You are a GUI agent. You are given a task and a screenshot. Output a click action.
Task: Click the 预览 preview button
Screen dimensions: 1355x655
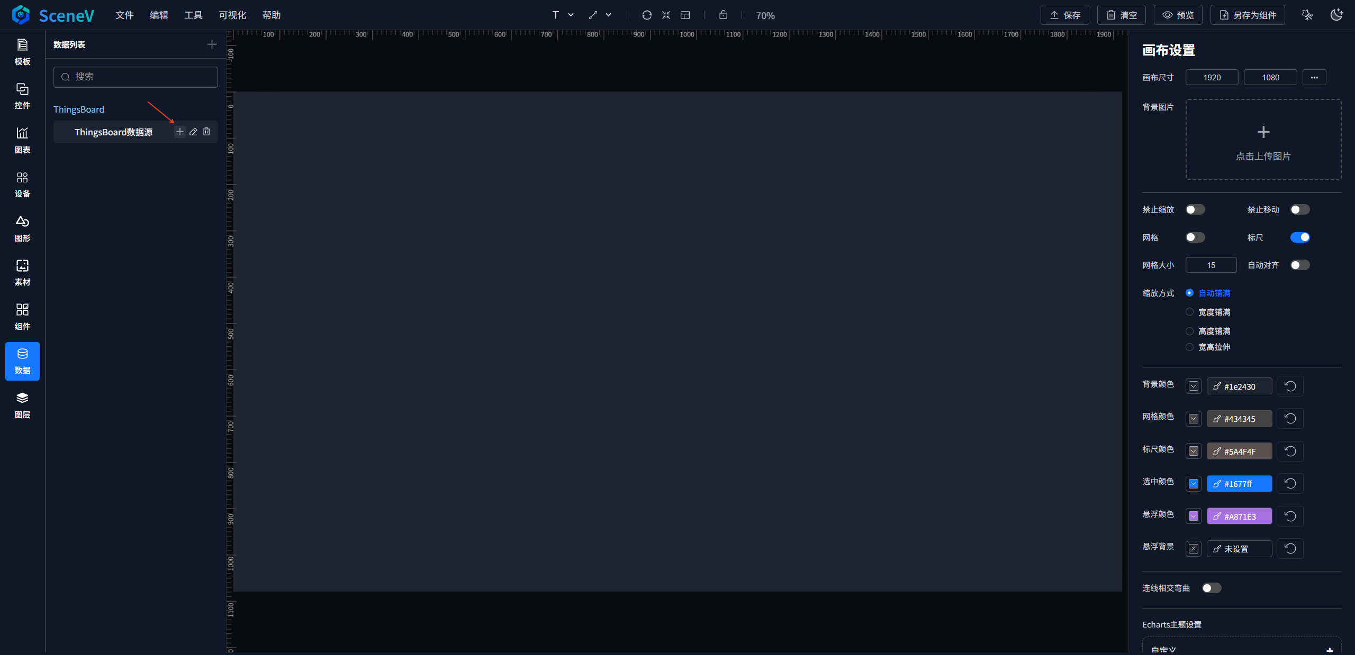(x=1178, y=15)
